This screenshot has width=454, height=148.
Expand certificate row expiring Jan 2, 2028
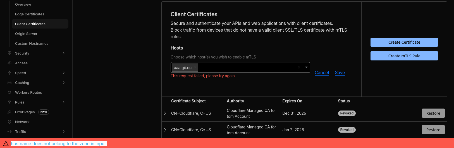pyautogui.click(x=165, y=130)
